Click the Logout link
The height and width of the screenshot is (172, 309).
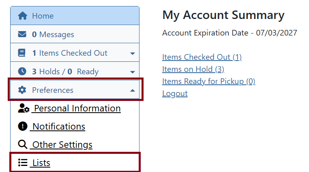[175, 94]
